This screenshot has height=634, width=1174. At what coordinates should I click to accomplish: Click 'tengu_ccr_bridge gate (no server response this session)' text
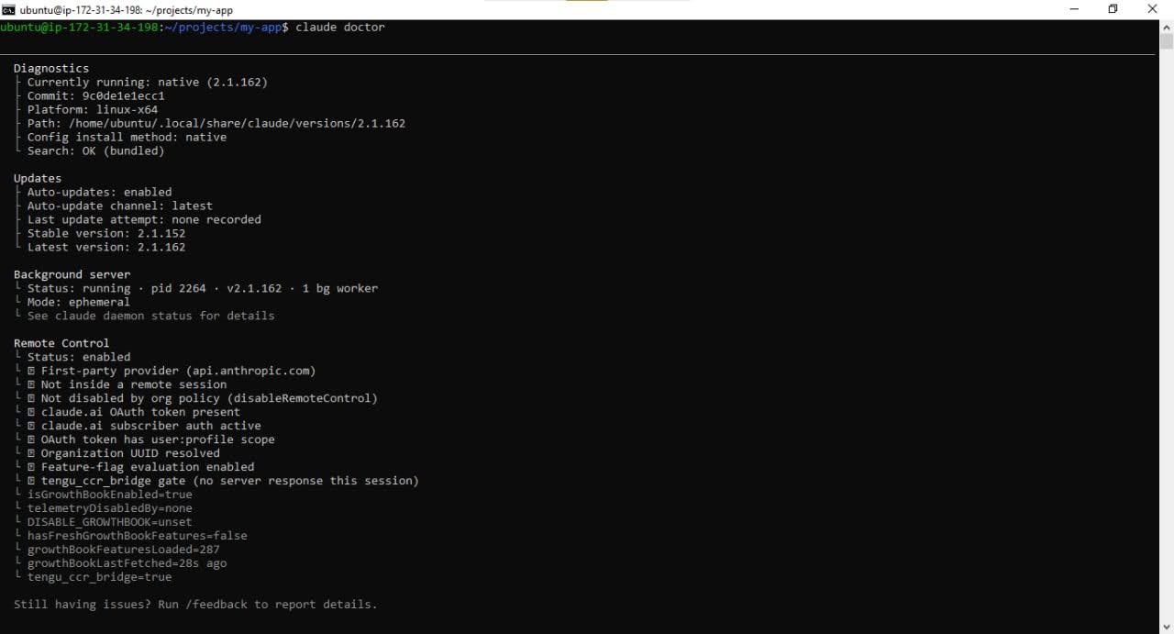click(x=229, y=482)
